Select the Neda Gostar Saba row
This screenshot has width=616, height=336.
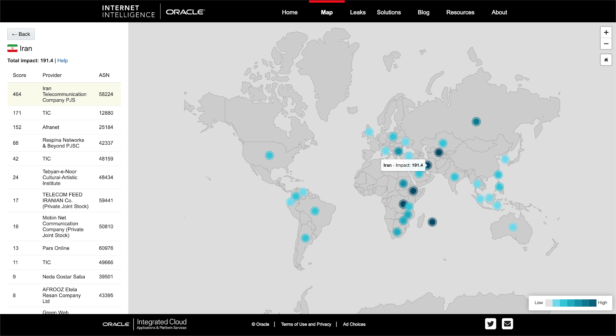tap(64, 277)
